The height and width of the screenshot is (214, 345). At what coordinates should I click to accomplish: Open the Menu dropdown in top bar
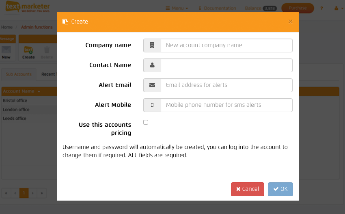tap(177, 8)
